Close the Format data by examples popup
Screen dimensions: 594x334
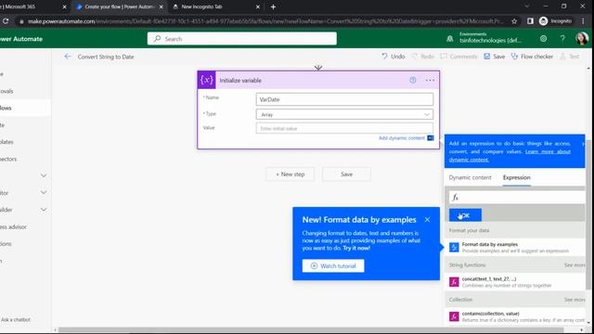(x=427, y=220)
